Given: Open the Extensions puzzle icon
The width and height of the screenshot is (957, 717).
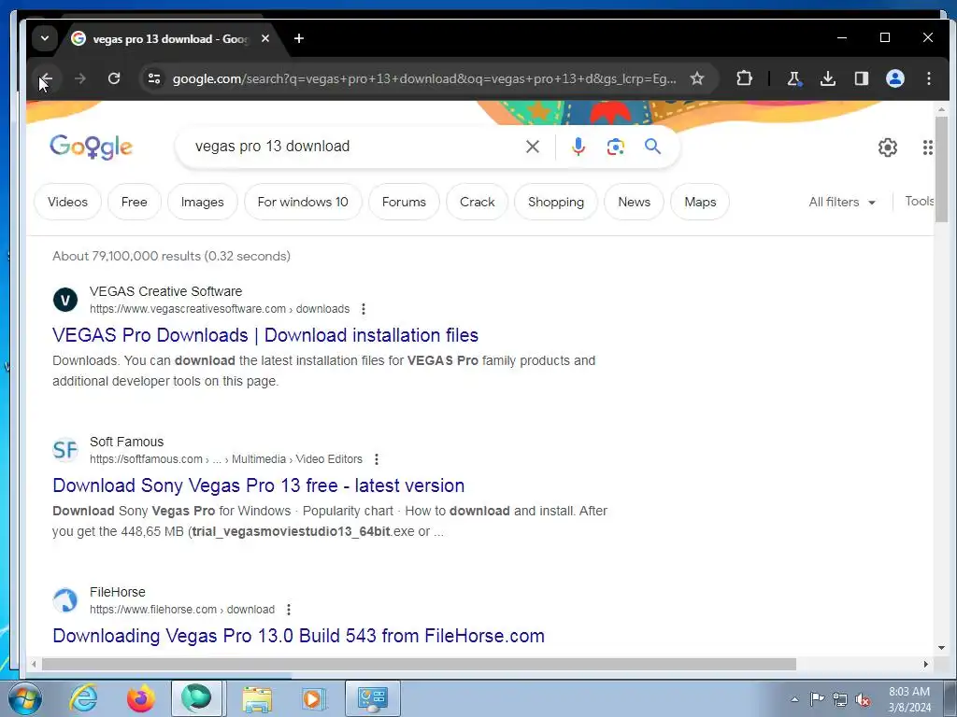Looking at the screenshot, I should (x=744, y=78).
